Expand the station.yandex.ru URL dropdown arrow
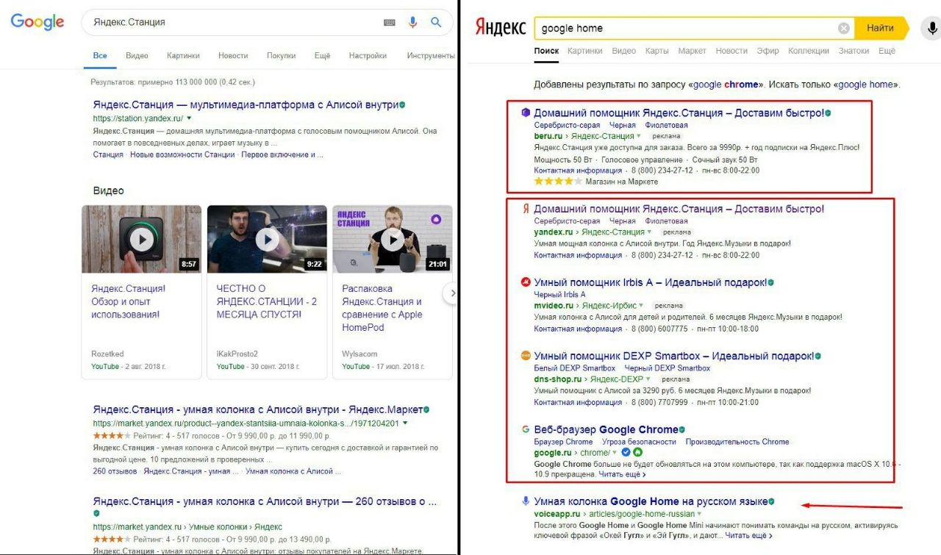 click(189, 118)
